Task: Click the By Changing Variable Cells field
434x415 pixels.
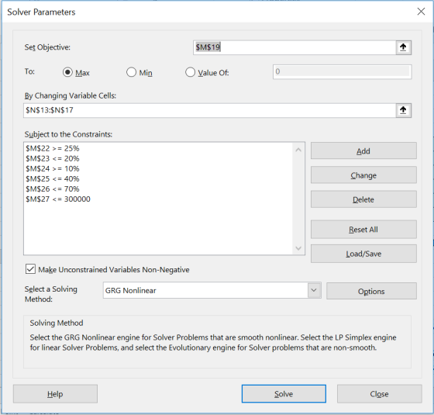Action: (x=209, y=110)
